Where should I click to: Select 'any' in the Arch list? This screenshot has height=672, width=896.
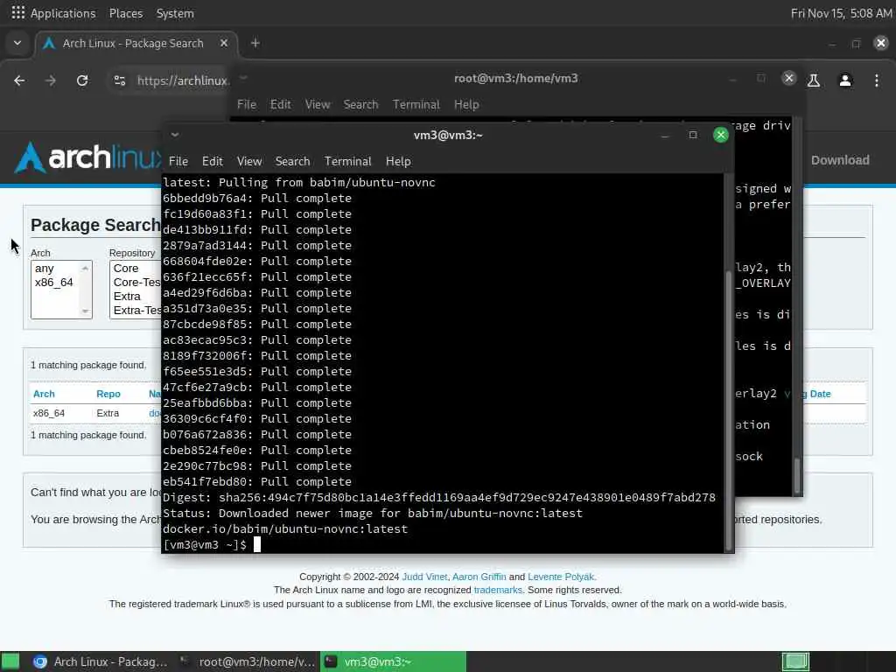tap(45, 268)
